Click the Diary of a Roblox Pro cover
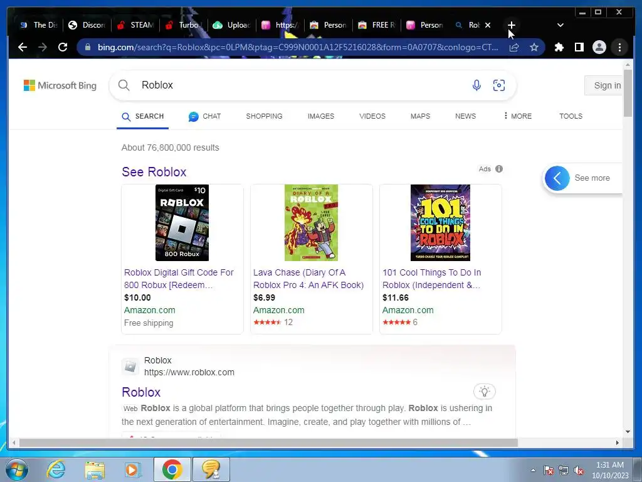Viewport: 642px width, 482px height. [x=311, y=223]
